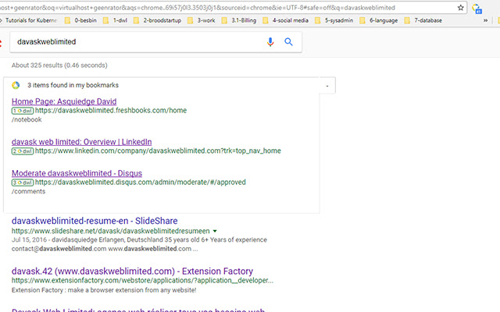The image size is (500, 312).
Task: Open Moderate davaskweblimited - Disqus link
Action: coord(77,173)
